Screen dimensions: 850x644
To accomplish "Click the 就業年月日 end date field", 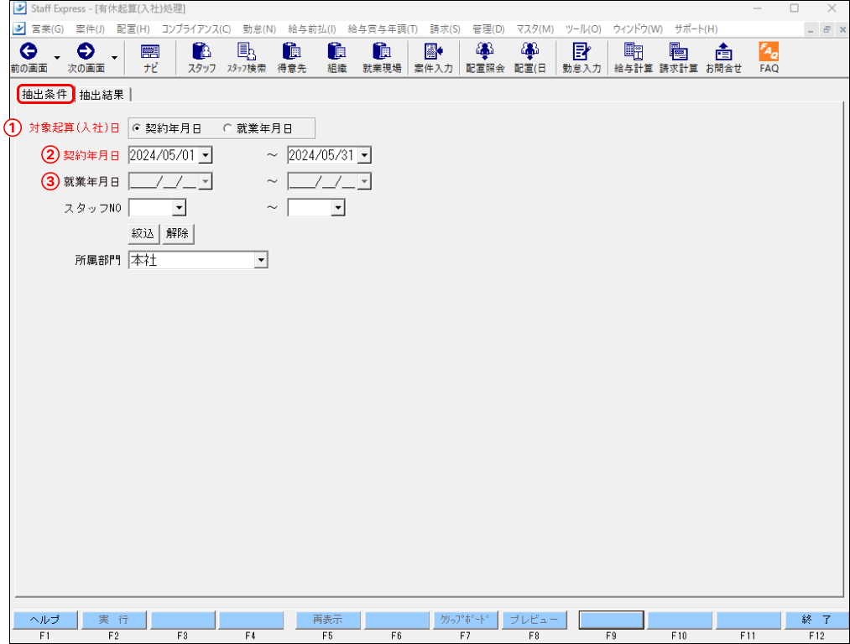I will coord(323,181).
